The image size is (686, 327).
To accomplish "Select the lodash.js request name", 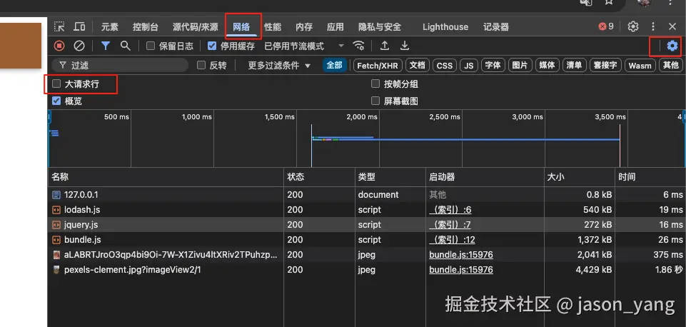I will [x=82, y=210].
